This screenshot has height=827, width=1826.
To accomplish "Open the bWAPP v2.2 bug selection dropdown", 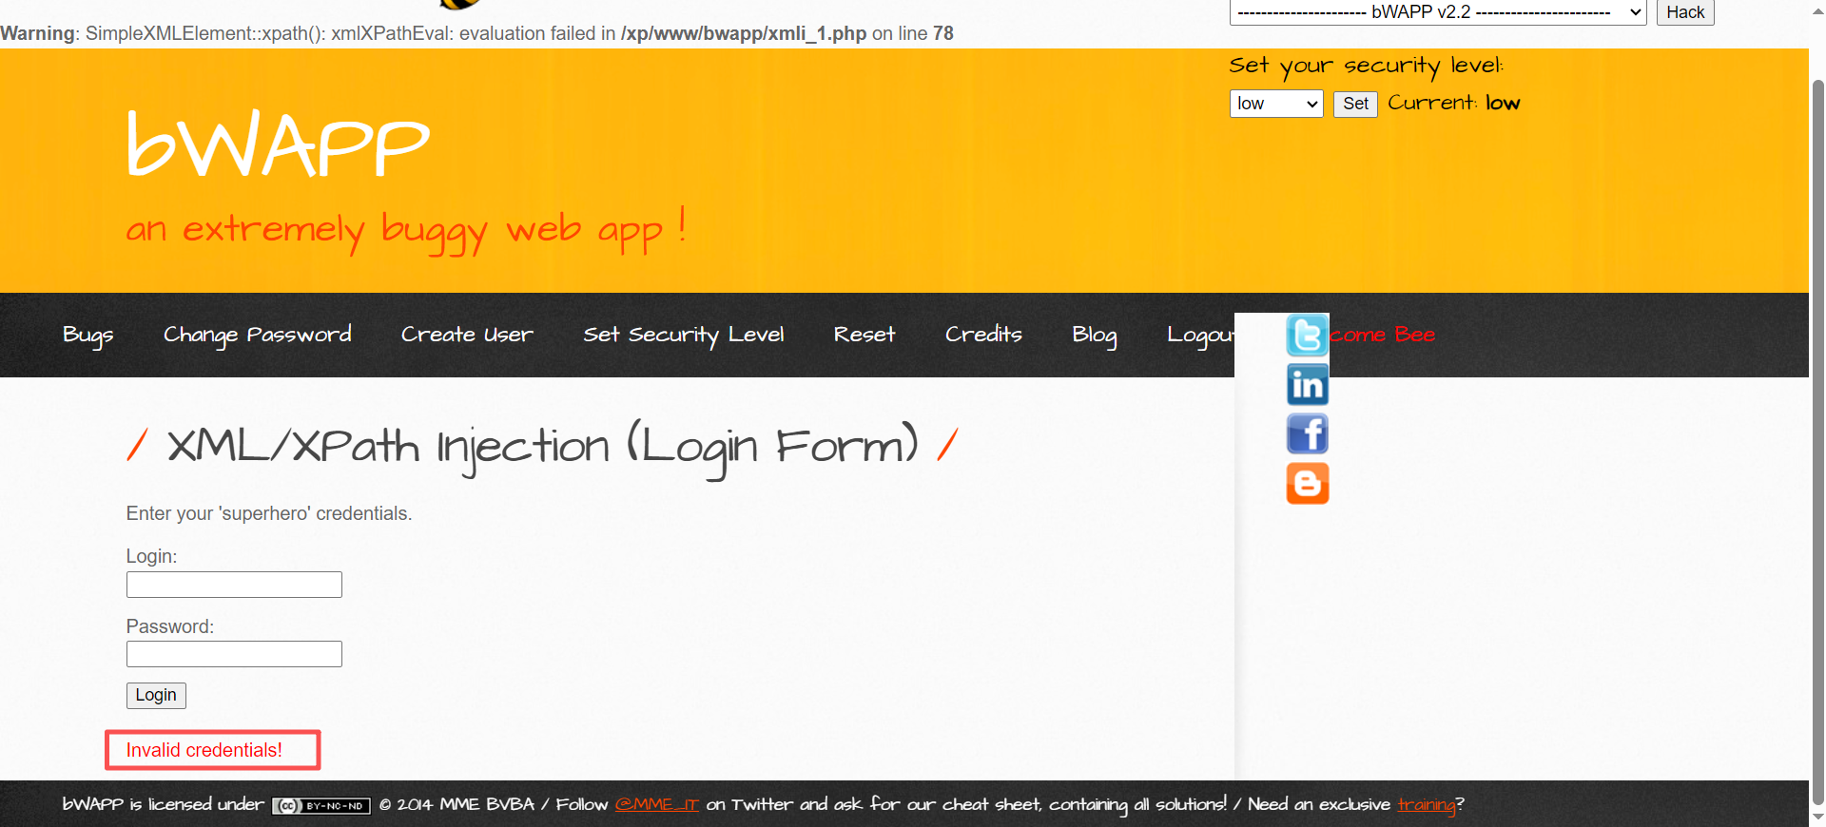I will click(1438, 12).
